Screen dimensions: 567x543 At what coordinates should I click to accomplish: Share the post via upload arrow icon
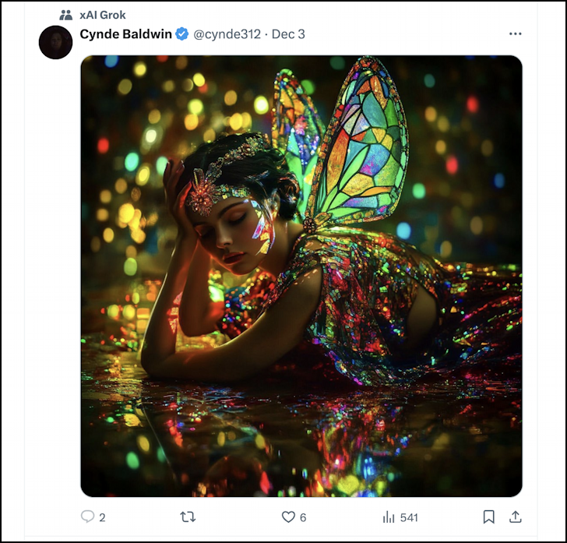click(x=515, y=517)
